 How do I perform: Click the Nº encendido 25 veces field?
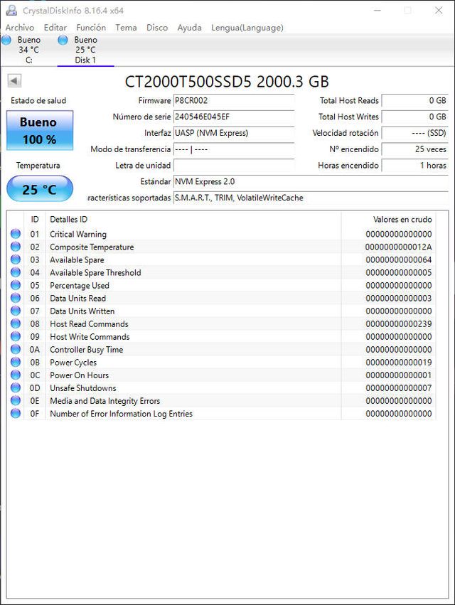[x=415, y=149]
